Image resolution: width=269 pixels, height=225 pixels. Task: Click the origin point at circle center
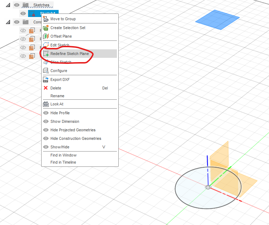(x=208, y=187)
